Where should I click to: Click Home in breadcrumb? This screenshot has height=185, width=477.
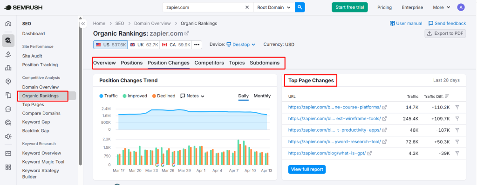pyautogui.click(x=99, y=23)
